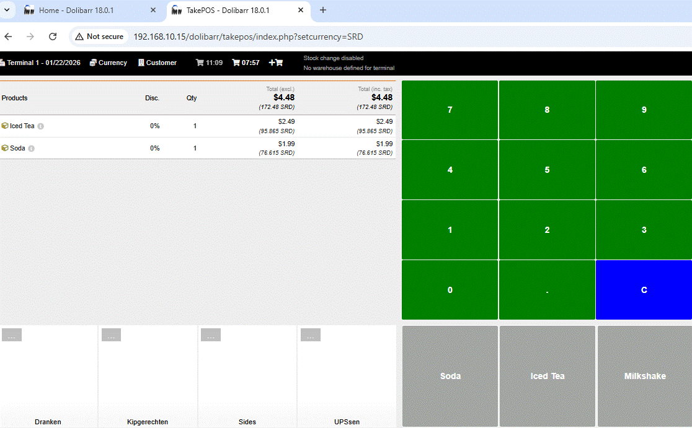Viewport: 692px width, 428px height.
Task: Add Milkshake product to the sale
Action: coord(644,376)
